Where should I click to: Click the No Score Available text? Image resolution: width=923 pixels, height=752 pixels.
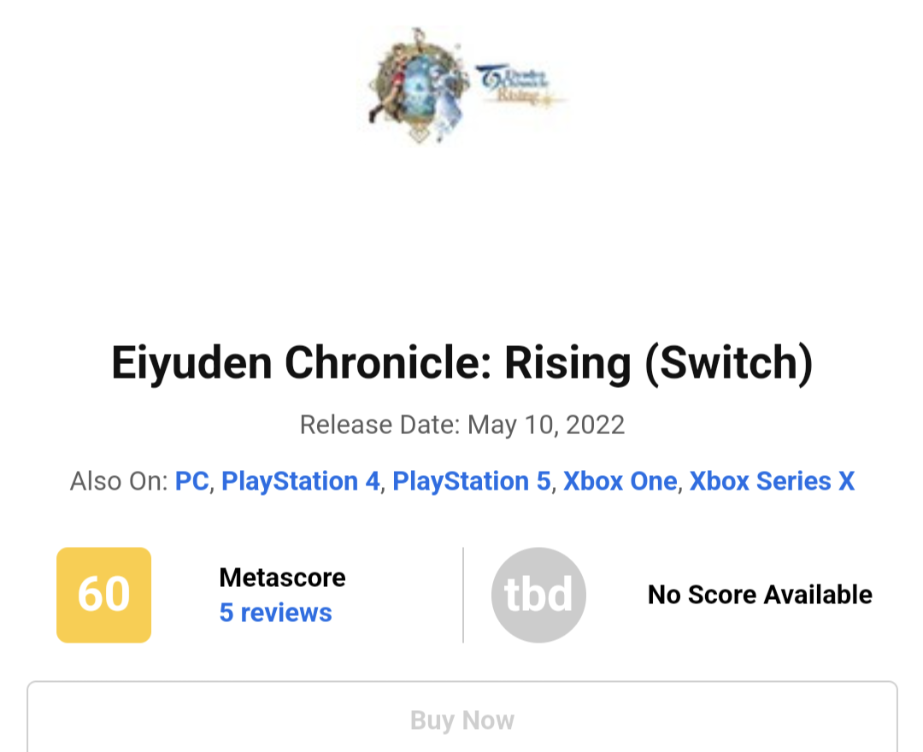[x=760, y=595]
